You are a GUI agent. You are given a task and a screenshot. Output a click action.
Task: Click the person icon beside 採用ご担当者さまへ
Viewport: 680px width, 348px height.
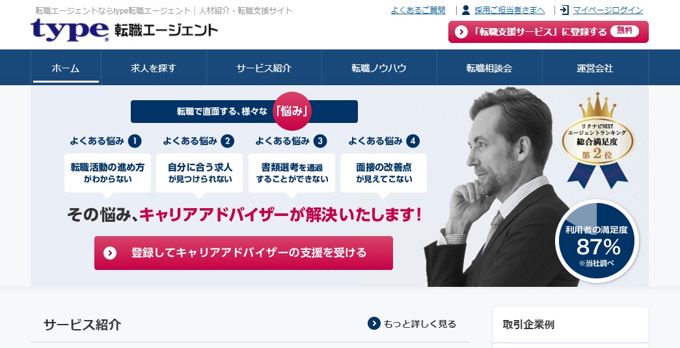466,10
